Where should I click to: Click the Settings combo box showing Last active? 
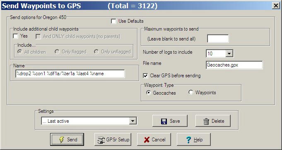tap(89, 121)
